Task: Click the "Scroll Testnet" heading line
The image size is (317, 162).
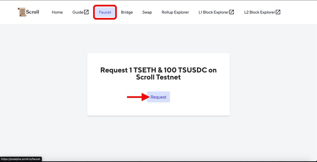Action: point(158,77)
